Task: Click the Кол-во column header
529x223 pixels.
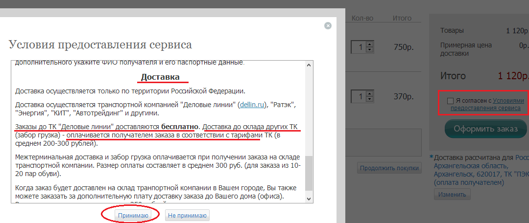Action: pyautogui.click(x=362, y=18)
